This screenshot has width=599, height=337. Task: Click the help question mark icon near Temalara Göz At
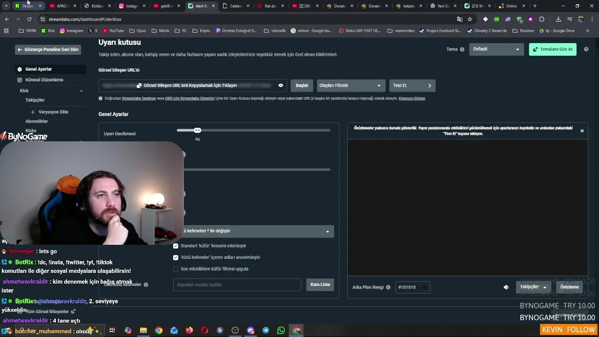[586, 49]
